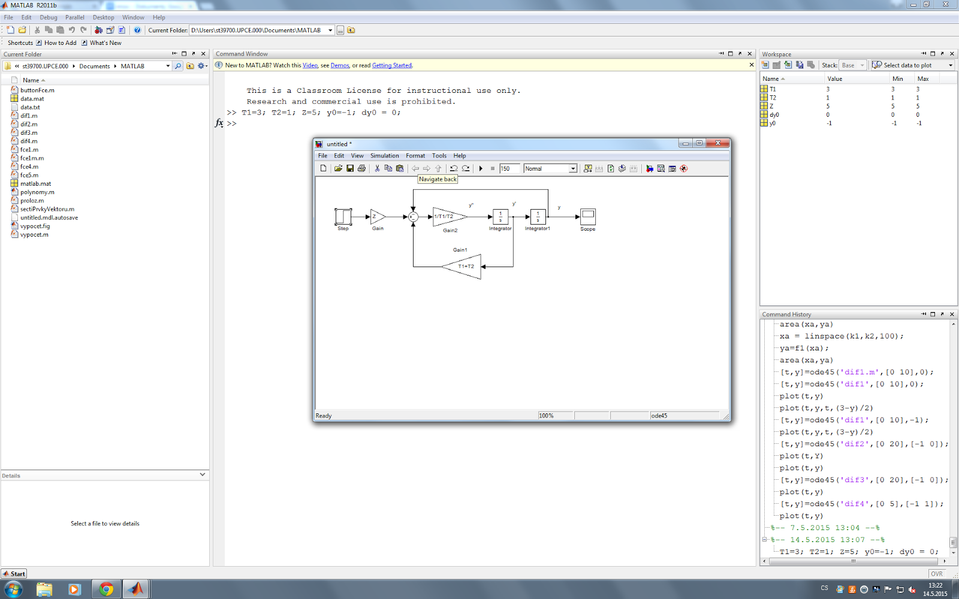The height and width of the screenshot is (599, 959).
Task: Open How to Add shortcut
Action: [56, 43]
